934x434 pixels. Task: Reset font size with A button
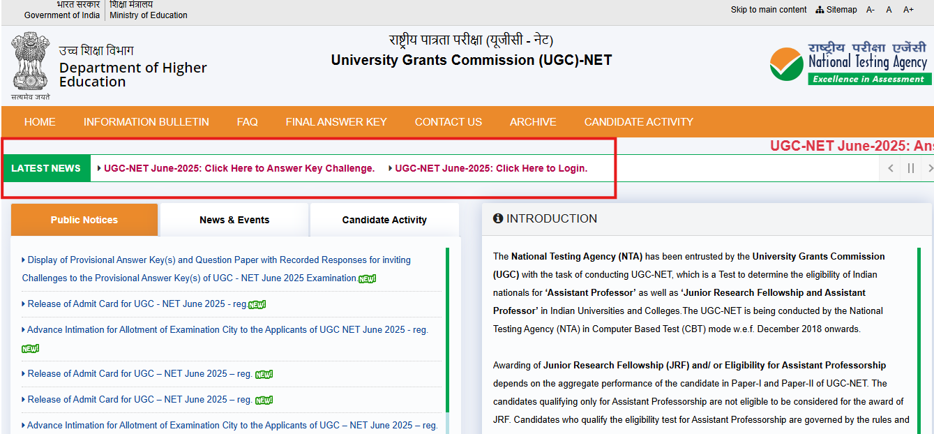click(889, 10)
